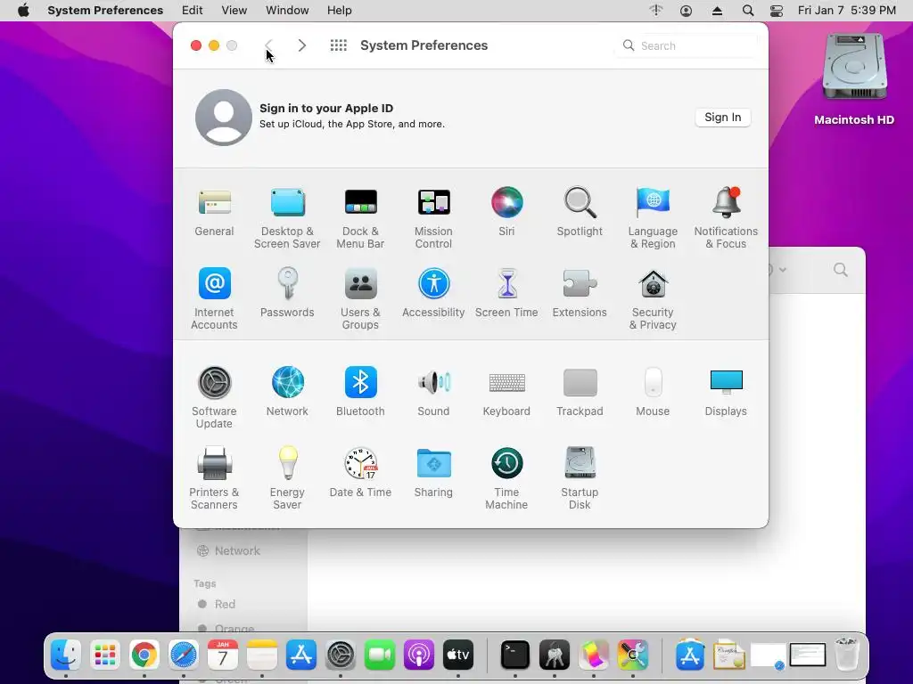913x684 pixels.
Task: Open the Sharing preference pane
Action: pos(433,473)
